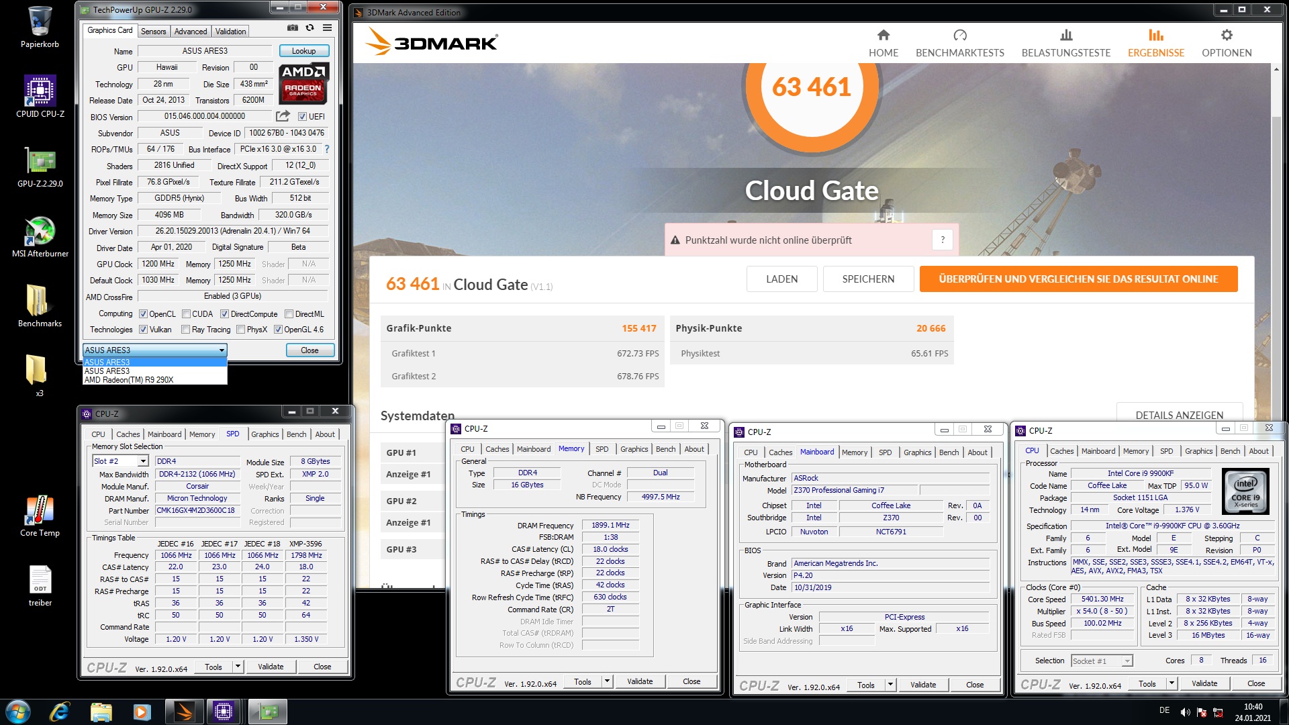The height and width of the screenshot is (725, 1289).
Task: Open ERGEBNISSE in 3DMark
Action: [1155, 43]
